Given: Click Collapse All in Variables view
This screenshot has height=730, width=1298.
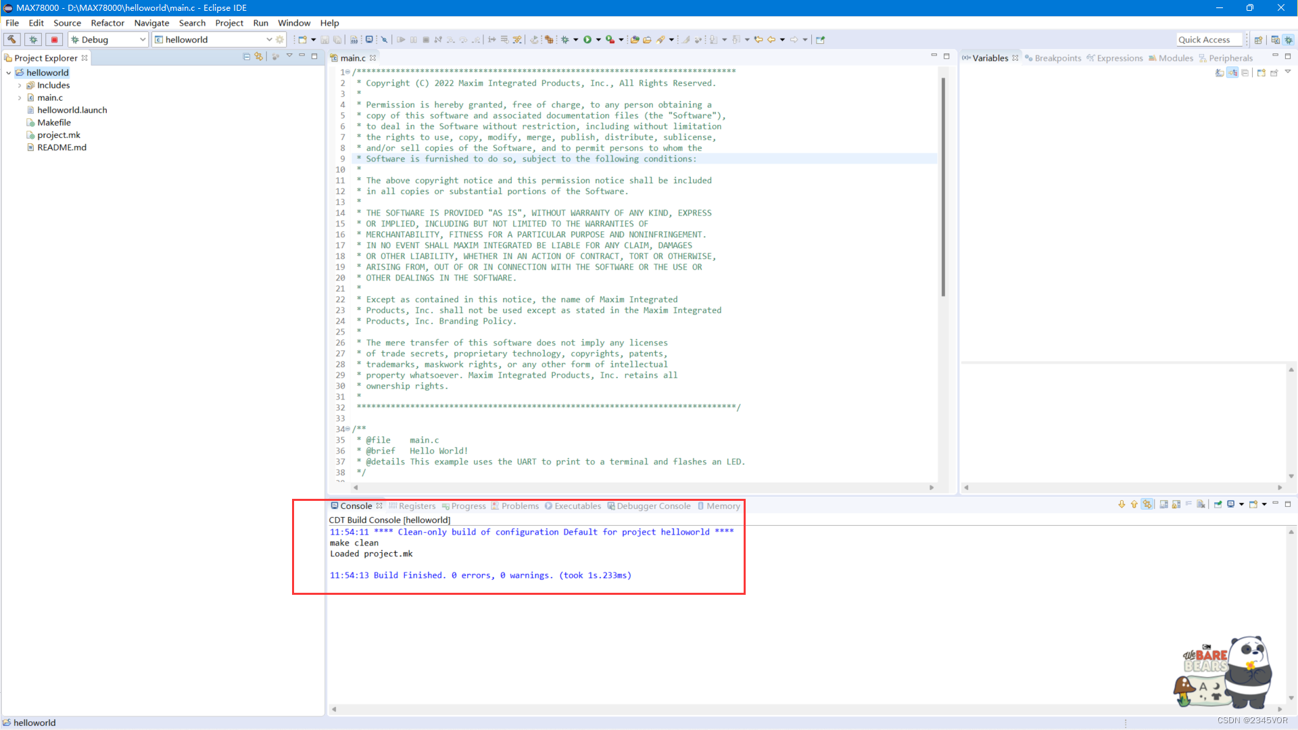Looking at the screenshot, I should pyautogui.click(x=1245, y=72).
